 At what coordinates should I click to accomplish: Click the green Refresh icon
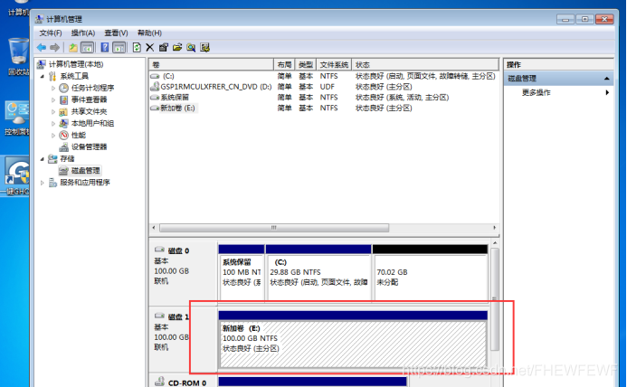(x=137, y=48)
